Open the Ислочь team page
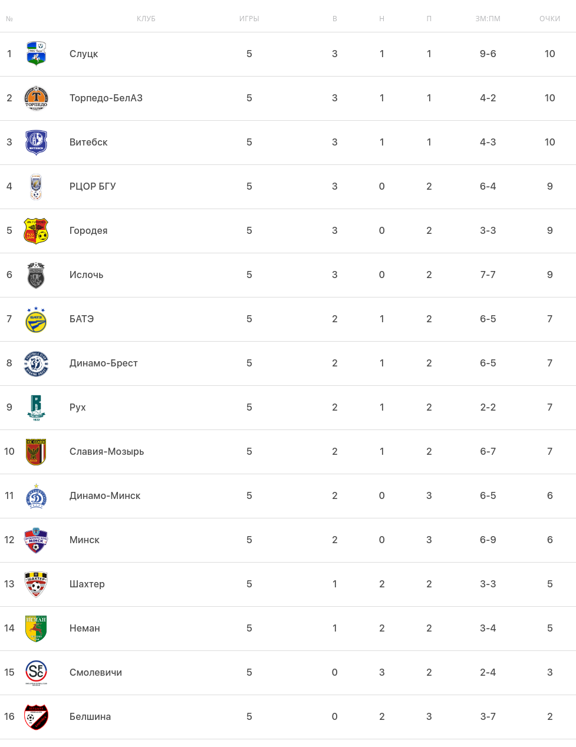Image resolution: width=576 pixels, height=747 pixels. point(86,275)
